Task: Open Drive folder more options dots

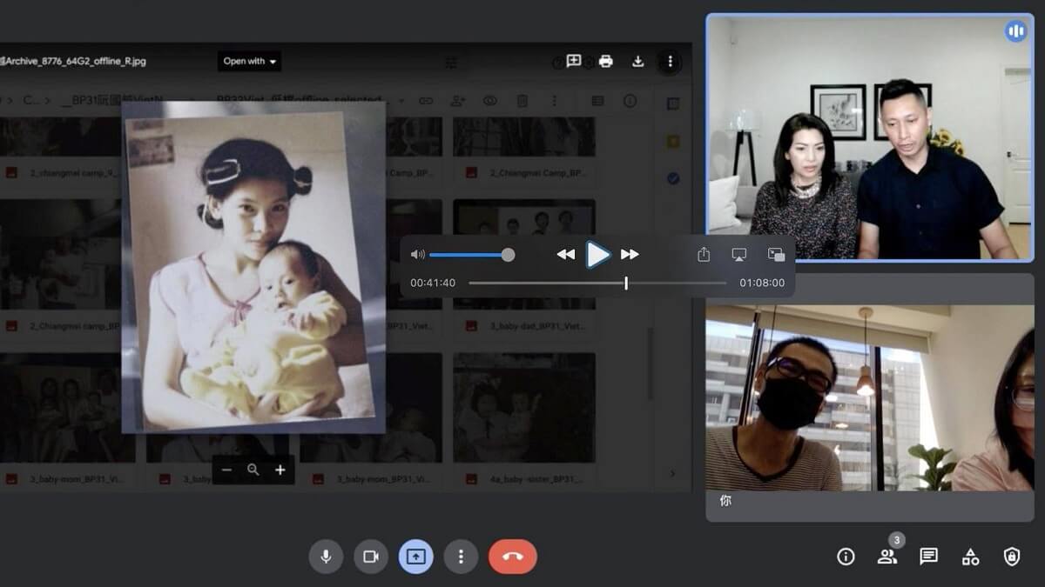Action: [554, 101]
